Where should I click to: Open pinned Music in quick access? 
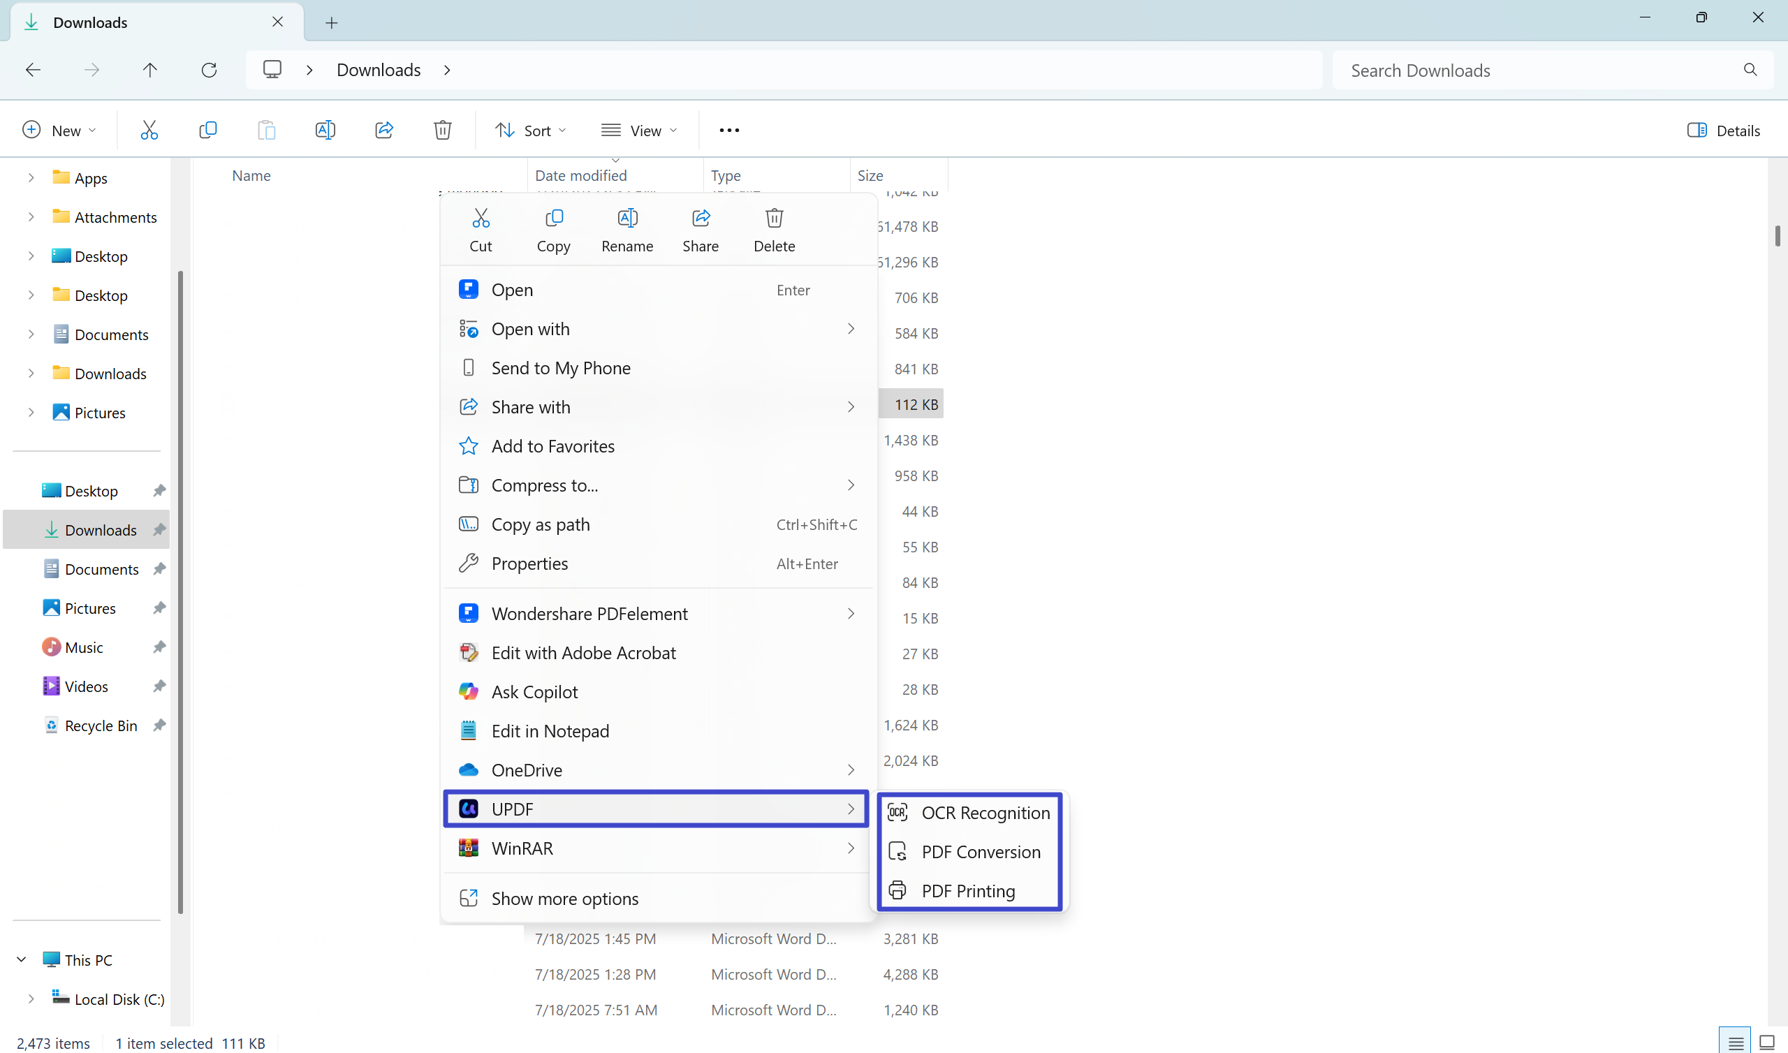[x=84, y=647]
